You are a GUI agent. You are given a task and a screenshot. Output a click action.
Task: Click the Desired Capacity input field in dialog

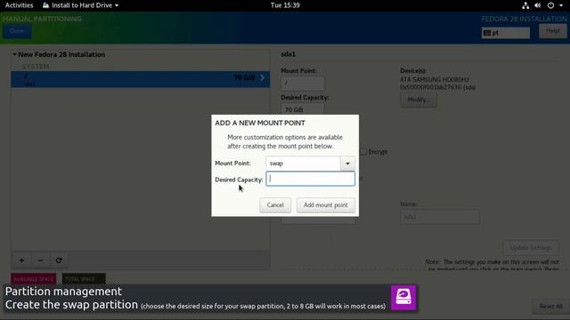pyautogui.click(x=311, y=179)
